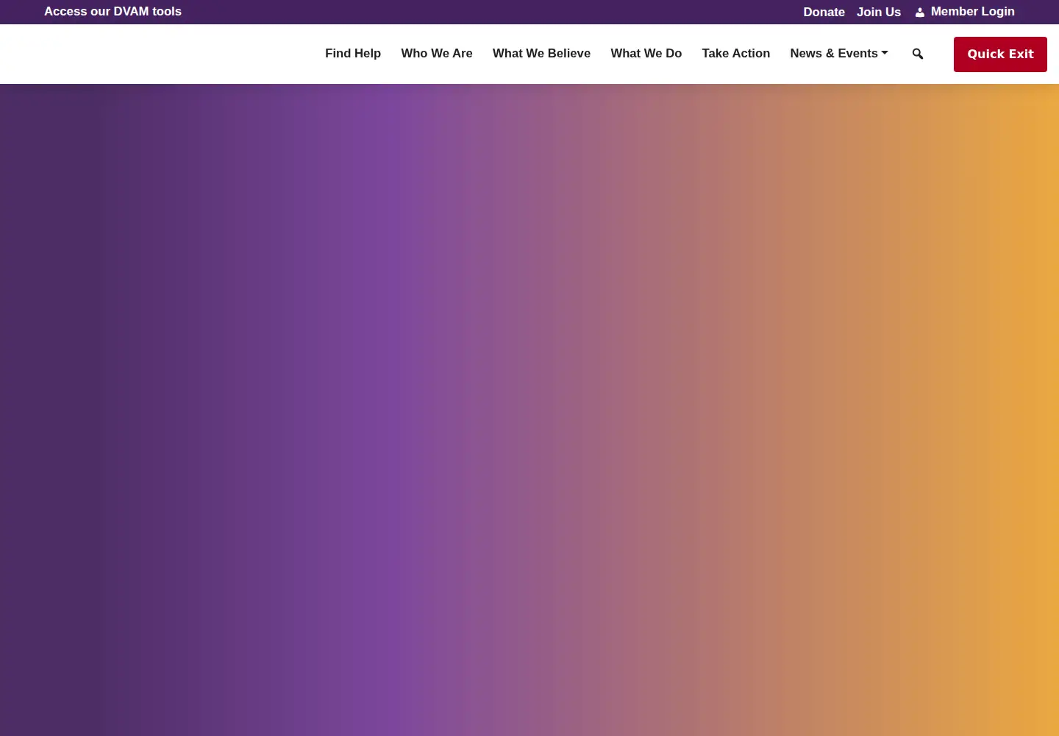Follow the Join Us link
The height and width of the screenshot is (736, 1059).
pos(878,12)
